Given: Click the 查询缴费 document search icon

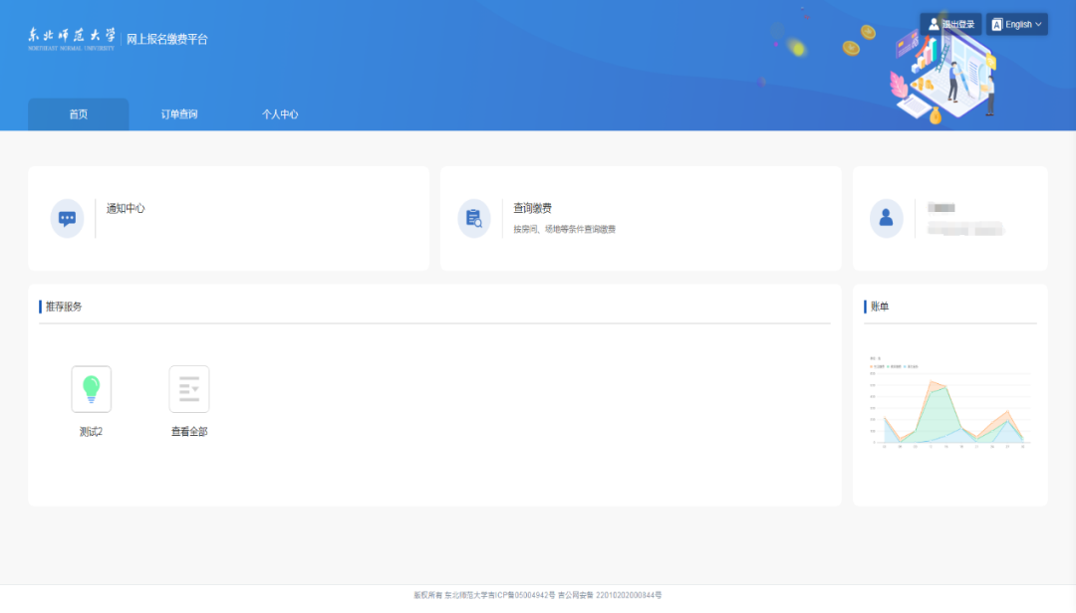Looking at the screenshot, I should (x=474, y=218).
